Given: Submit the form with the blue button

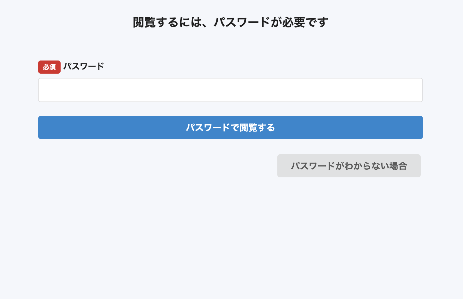Looking at the screenshot, I should point(230,127).
